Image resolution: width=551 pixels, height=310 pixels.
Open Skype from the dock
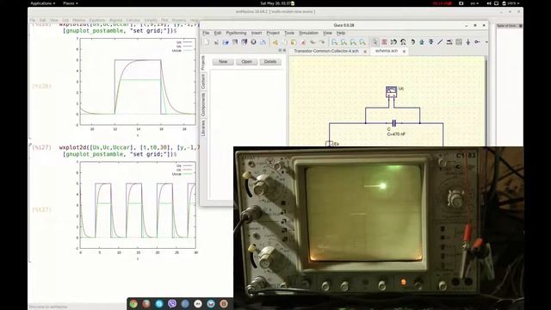coord(159,304)
